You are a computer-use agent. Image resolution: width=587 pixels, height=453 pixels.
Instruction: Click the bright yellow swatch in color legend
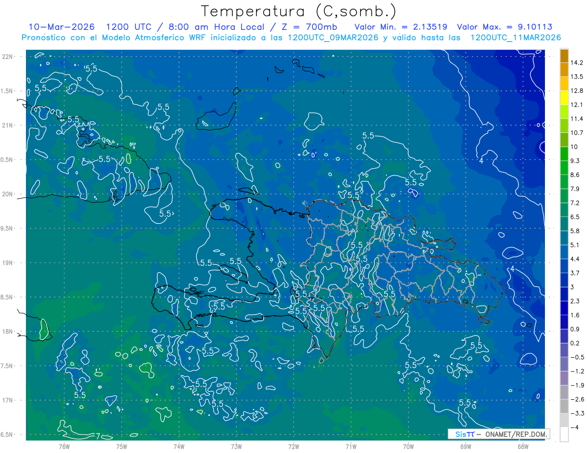pyautogui.click(x=564, y=98)
